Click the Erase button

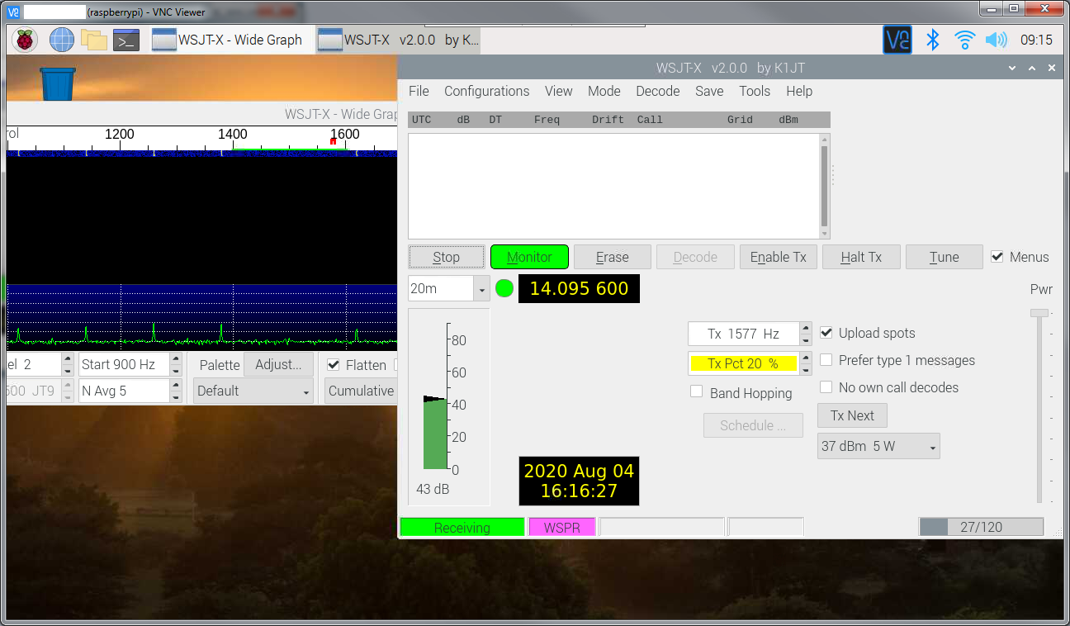pyautogui.click(x=613, y=257)
